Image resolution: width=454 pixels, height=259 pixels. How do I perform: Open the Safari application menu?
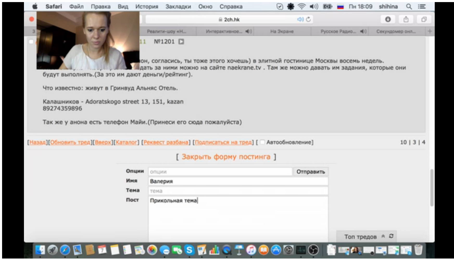pyautogui.click(x=54, y=7)
